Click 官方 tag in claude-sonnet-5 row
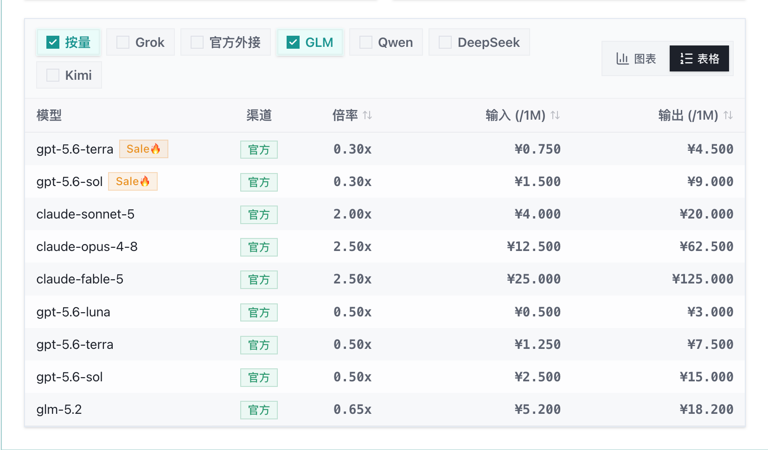768x450 pixels. click(259, 215)
